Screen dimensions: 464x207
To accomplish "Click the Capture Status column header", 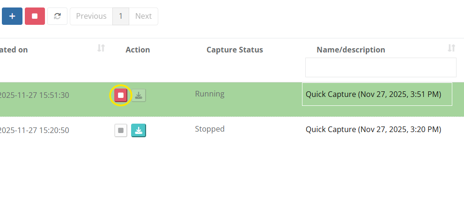I will (235, 50).
